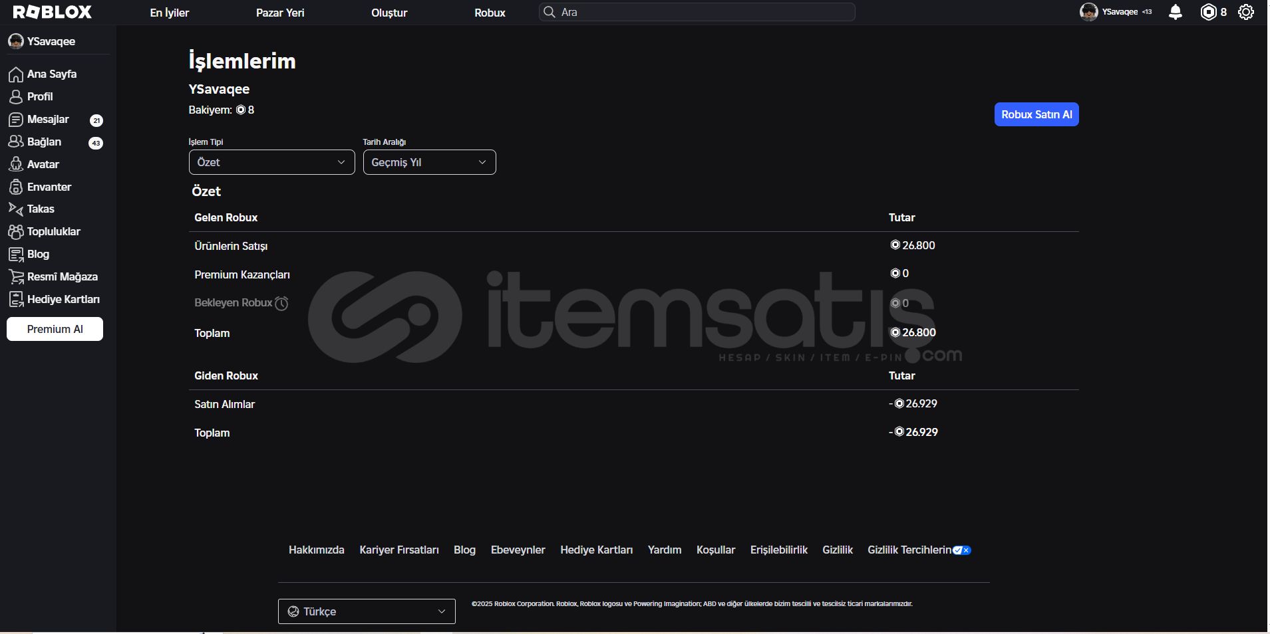Image resolution: width=1270 pixels, height=634 pixels.
Task: Open Erişilebilirlik footer link
Action: coord(779,550)
